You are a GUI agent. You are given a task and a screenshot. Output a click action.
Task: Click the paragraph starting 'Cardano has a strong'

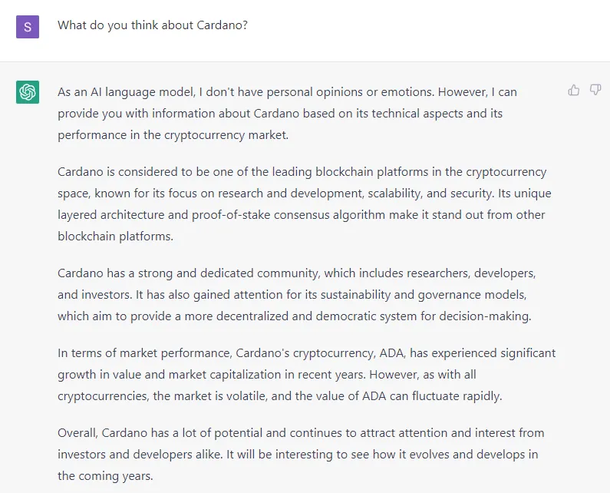(296, 294)
